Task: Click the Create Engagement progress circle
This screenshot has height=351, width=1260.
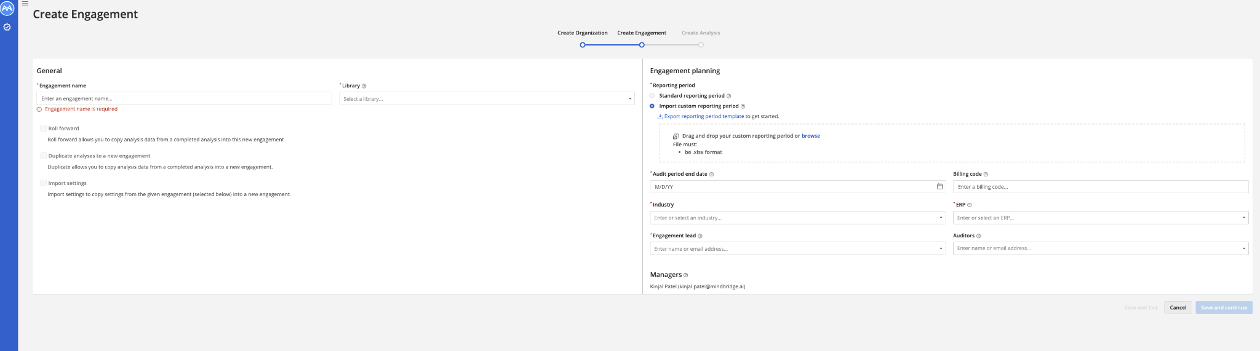Action: tap(642, 45)
